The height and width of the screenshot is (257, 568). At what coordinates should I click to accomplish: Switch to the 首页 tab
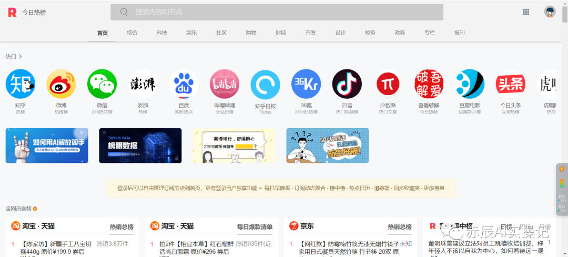pos(103,33)
